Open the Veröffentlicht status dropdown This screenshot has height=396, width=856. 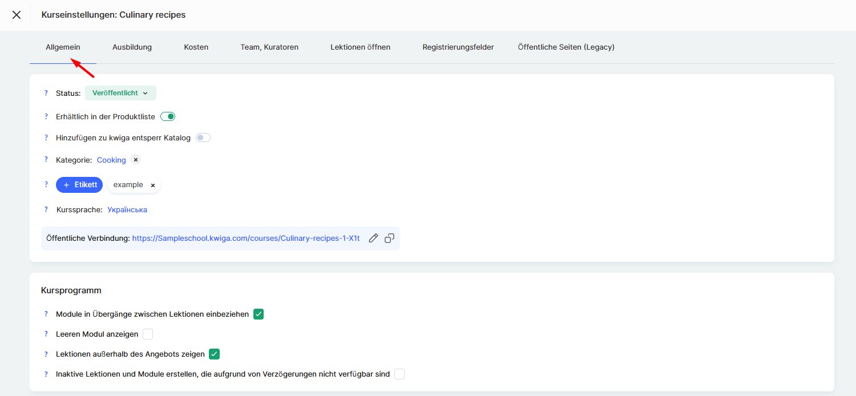(x=120, y=93)
